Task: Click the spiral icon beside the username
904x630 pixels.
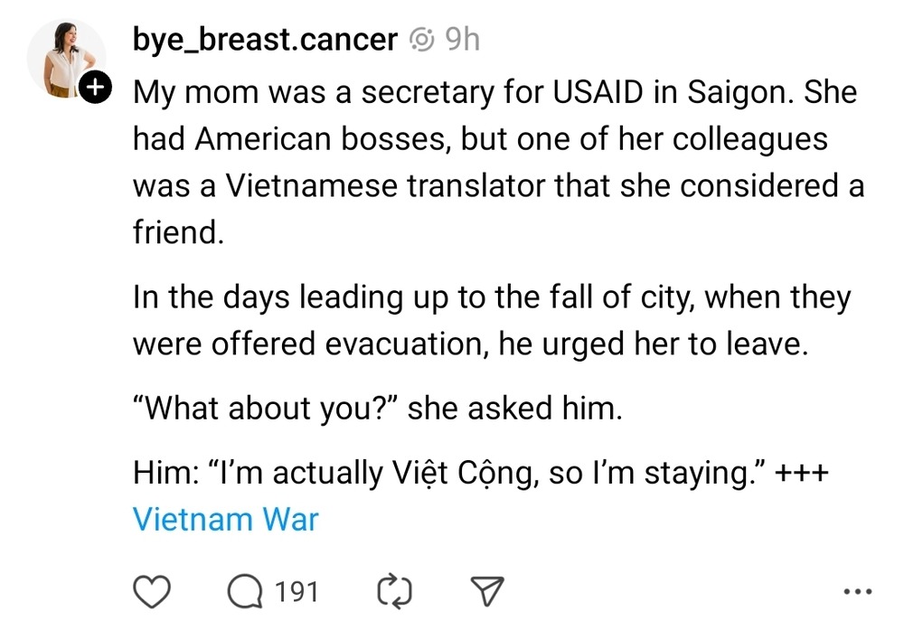Action: tap(421, 39)
